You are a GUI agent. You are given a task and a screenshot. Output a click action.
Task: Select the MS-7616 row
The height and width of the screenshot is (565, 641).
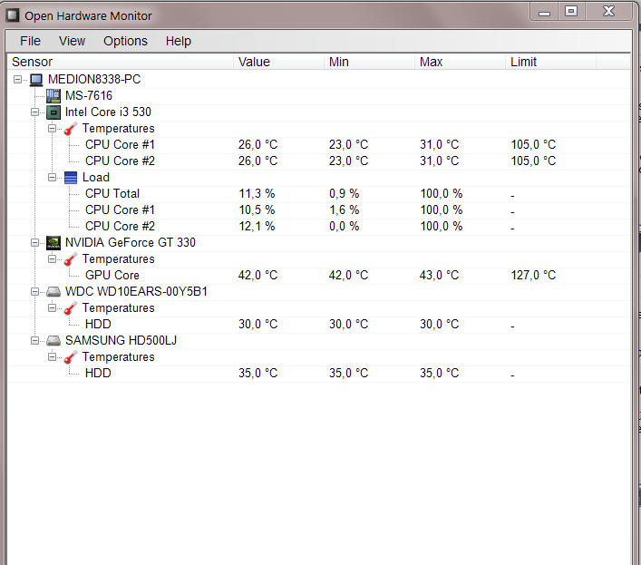tap(319, 95)
